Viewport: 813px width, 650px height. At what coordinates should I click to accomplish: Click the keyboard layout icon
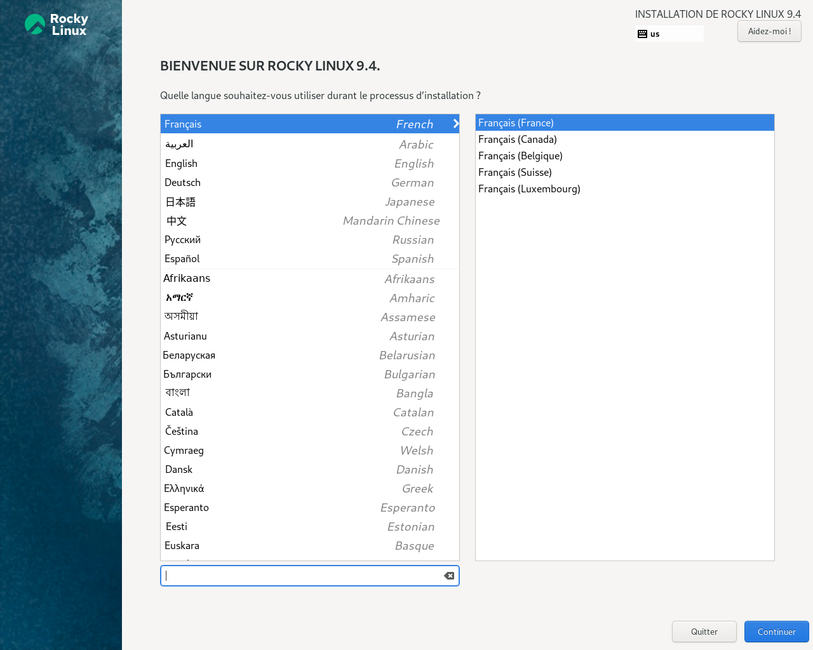pyautogui.click(x=642, y=34)
